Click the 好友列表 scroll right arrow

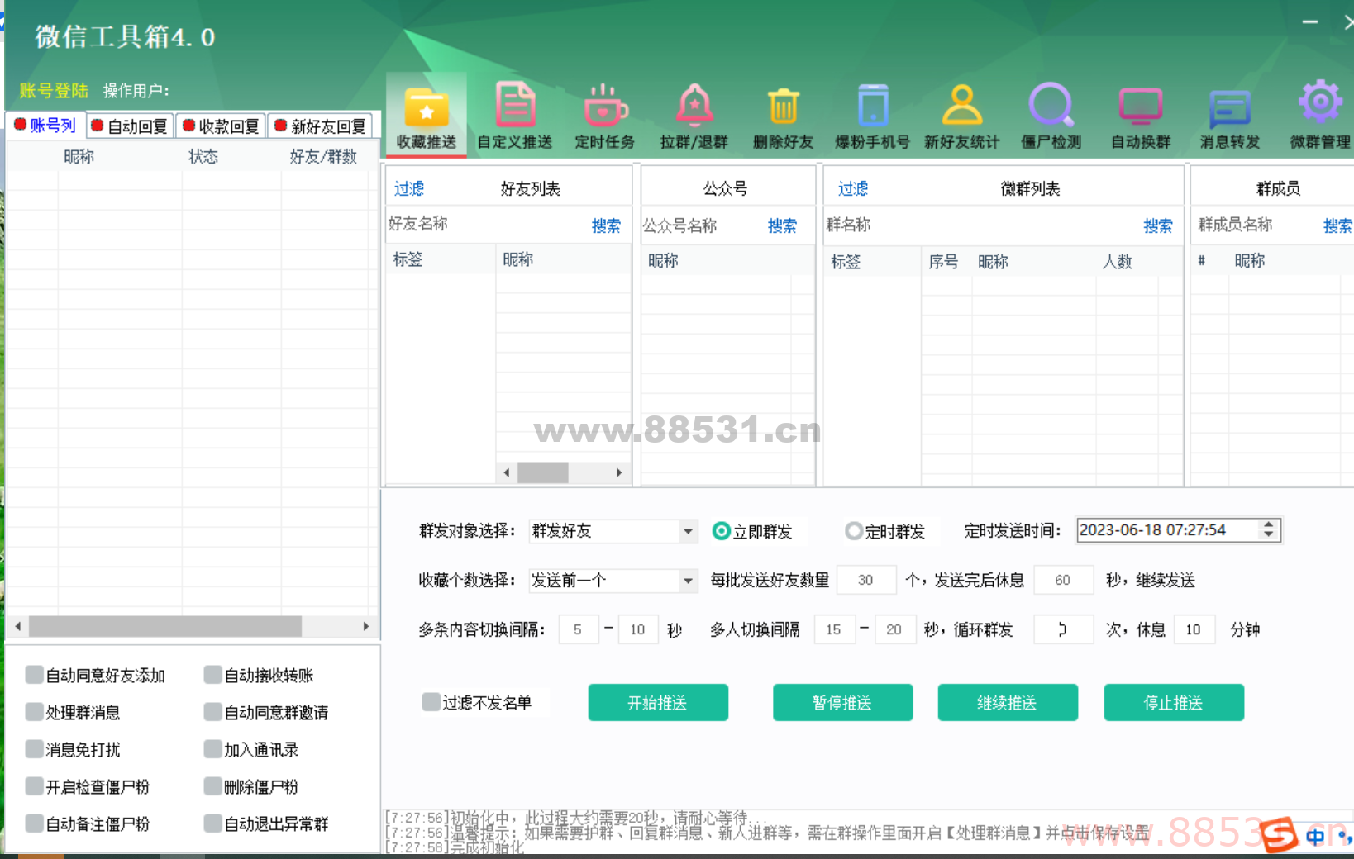click(x=619, y=472)
